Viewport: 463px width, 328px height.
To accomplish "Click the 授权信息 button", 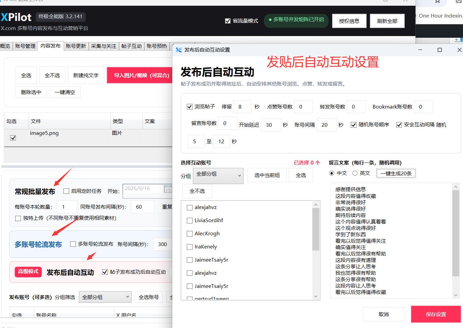I will [349, 21].
